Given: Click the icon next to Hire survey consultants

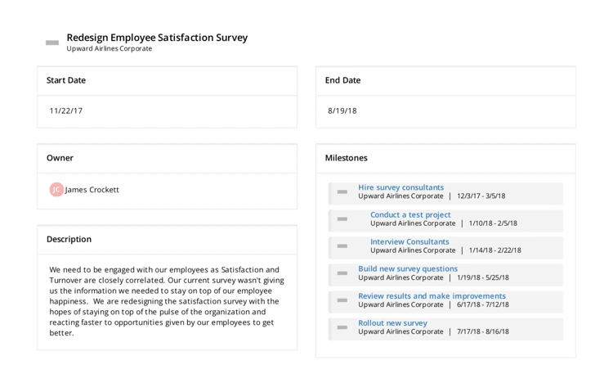Looking at the screenshot, I should point(342,192).
